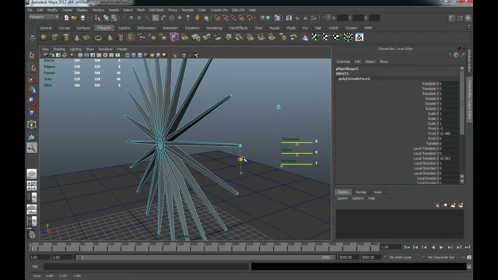Click the lock selection icon
498x280 pixels.
tap(197, 17)
